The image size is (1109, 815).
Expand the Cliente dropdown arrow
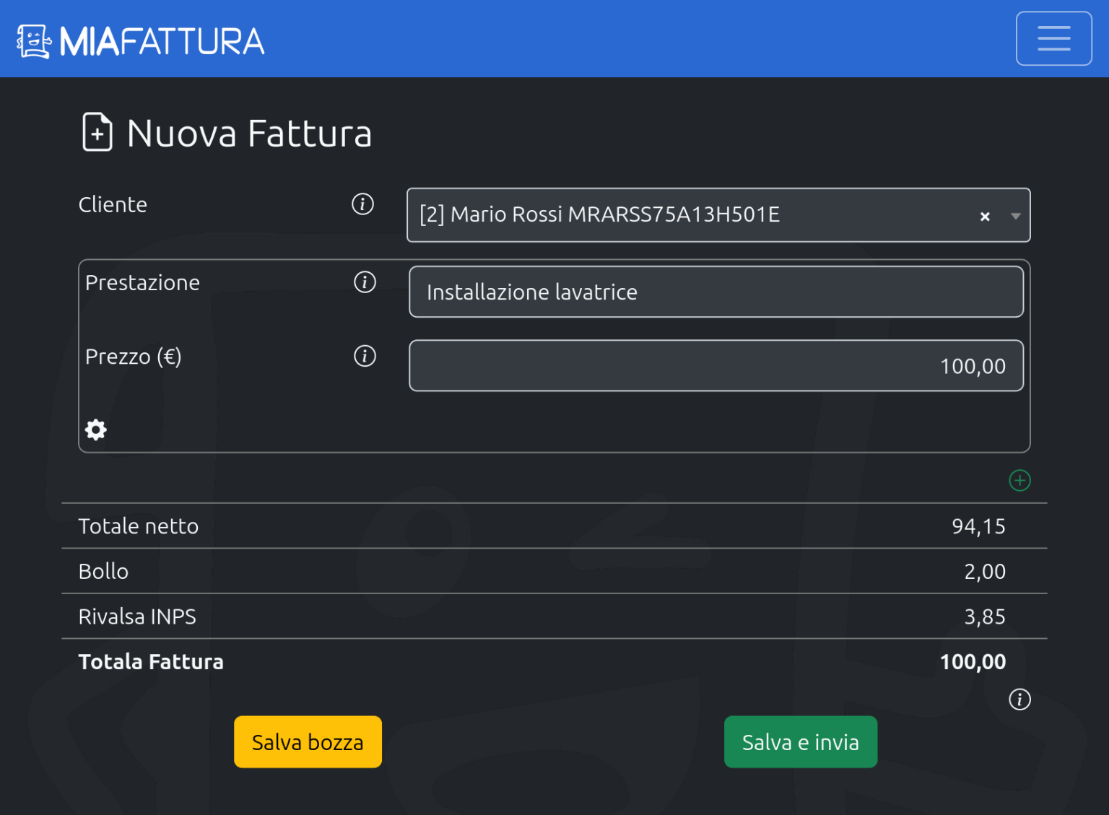[1014, 215]
